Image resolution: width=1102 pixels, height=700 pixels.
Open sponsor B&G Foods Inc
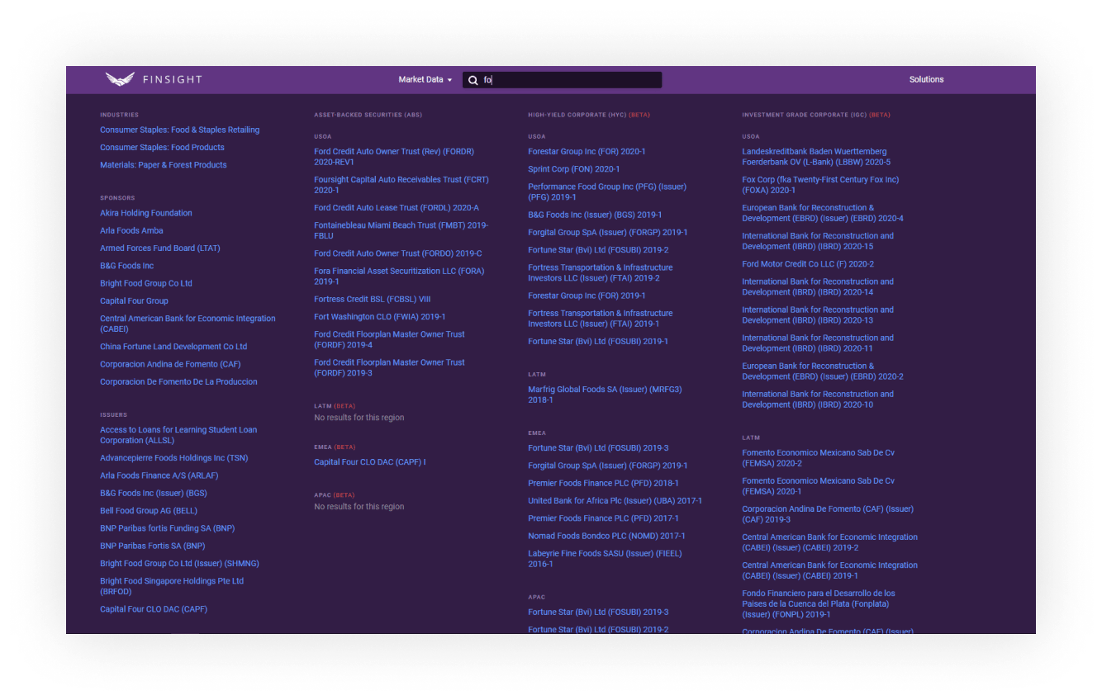pyautogui.click(x=126, y=265)
